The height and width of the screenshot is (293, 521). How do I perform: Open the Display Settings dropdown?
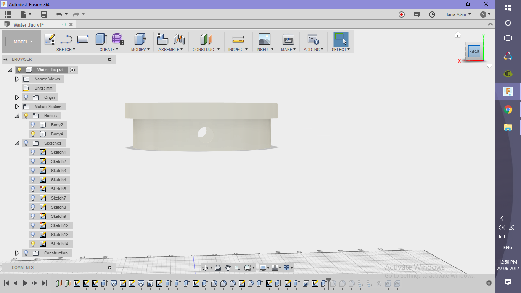[x=264, y=268]
